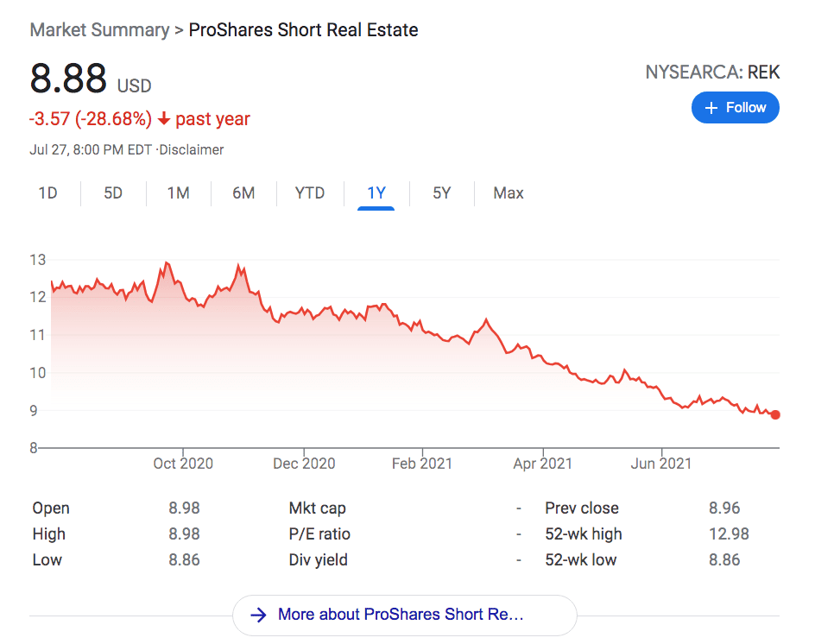Click the NYSEARCA: REK ticker label
Image resolution: width=815 pixels, height=644 pixels.
(712, 73)
